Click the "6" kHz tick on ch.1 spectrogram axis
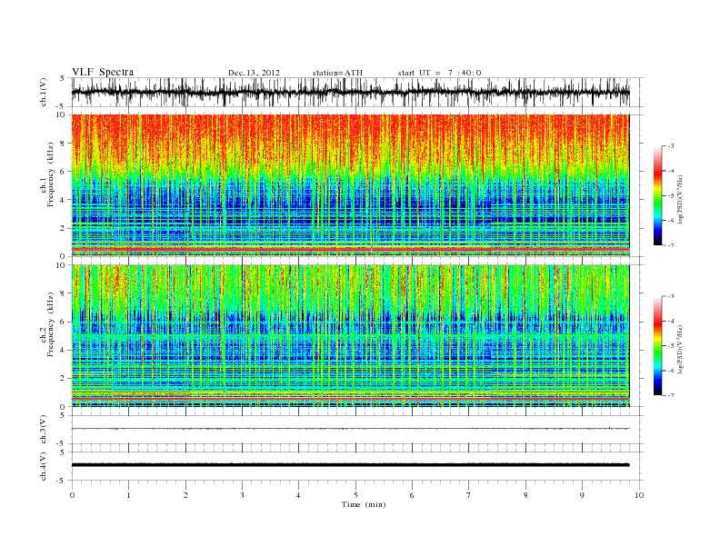This screenshot has height=556, width=720. tap(64, 172)
